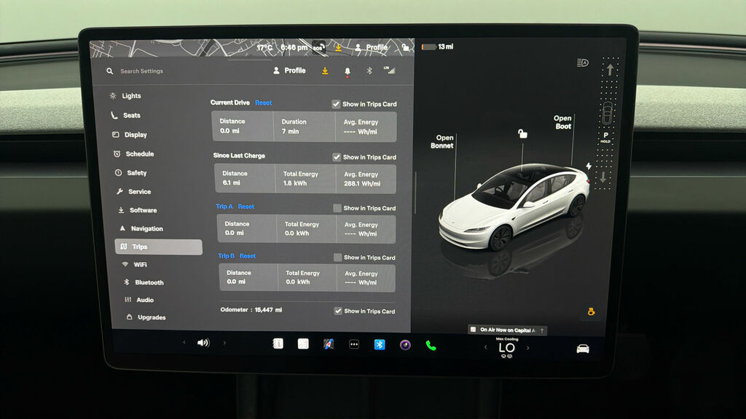746x419 pixels.
Task: Tap the orange seatbelt warning icon
Action: [591, 311]
